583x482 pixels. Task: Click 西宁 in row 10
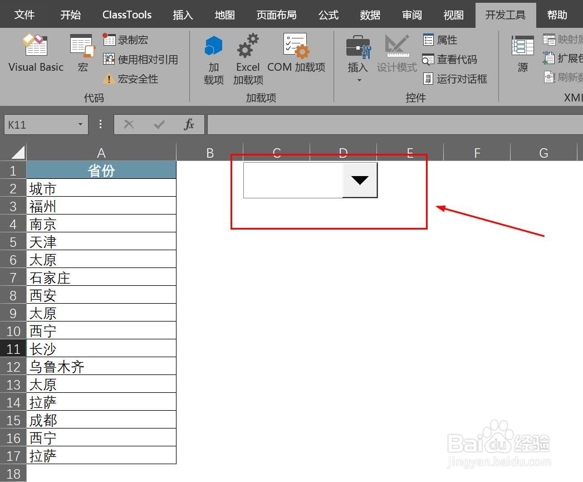(x=101, y=331)
